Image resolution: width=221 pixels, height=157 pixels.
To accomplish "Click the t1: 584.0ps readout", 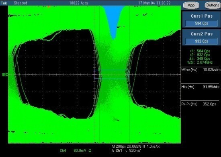I will pyautogui.click(x=200, y=51).
